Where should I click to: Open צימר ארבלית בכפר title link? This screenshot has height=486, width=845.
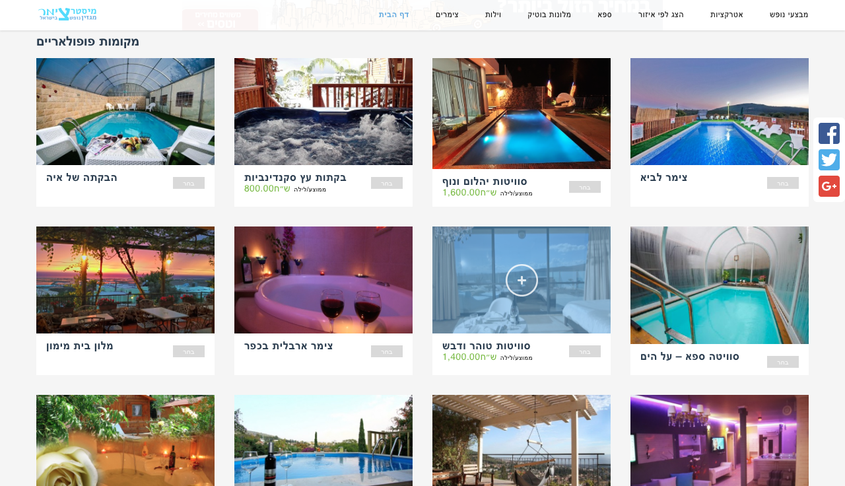(x=288, y=346)
